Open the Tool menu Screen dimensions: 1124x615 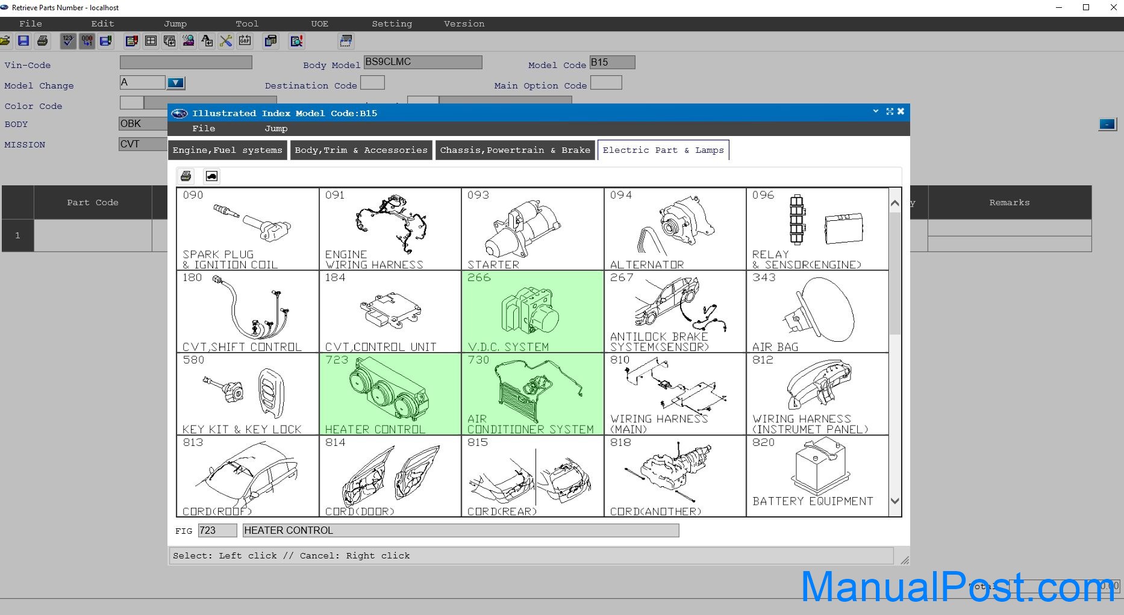[247, 23]
